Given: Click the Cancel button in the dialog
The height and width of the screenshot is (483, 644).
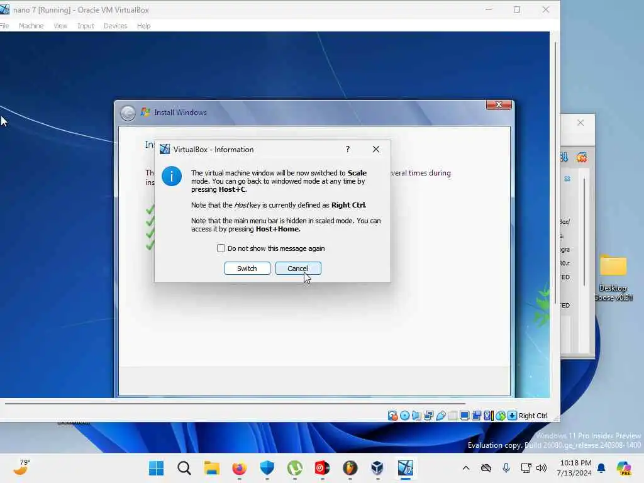Looking at the screenshot, I should (297, 268).
